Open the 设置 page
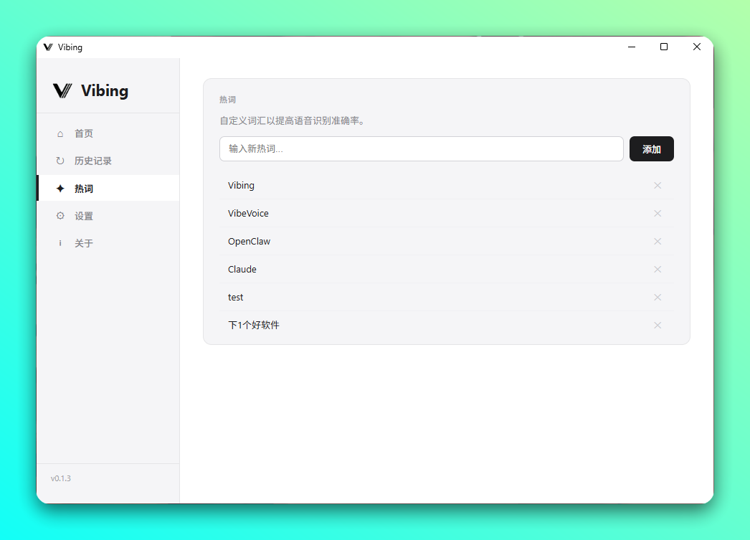Screen dimensions: 750x540 [84, 215]
